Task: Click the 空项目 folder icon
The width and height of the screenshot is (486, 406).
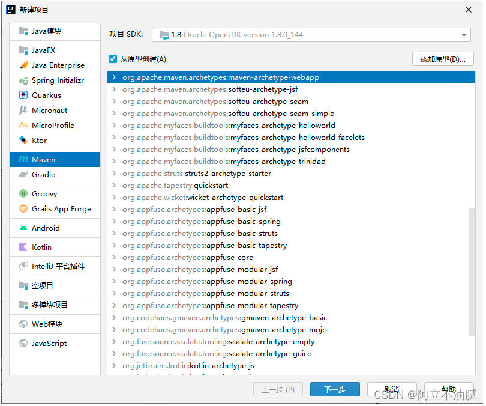Action: point(23,286)
